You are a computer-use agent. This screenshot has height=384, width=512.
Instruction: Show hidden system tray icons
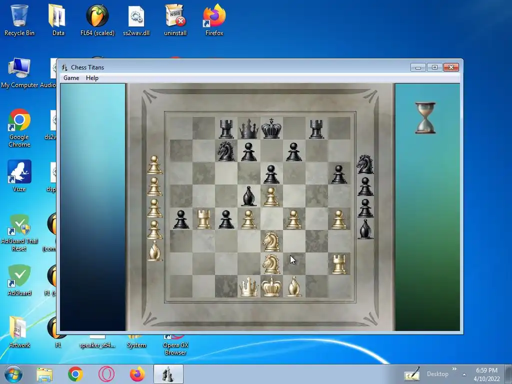(464, 374)
